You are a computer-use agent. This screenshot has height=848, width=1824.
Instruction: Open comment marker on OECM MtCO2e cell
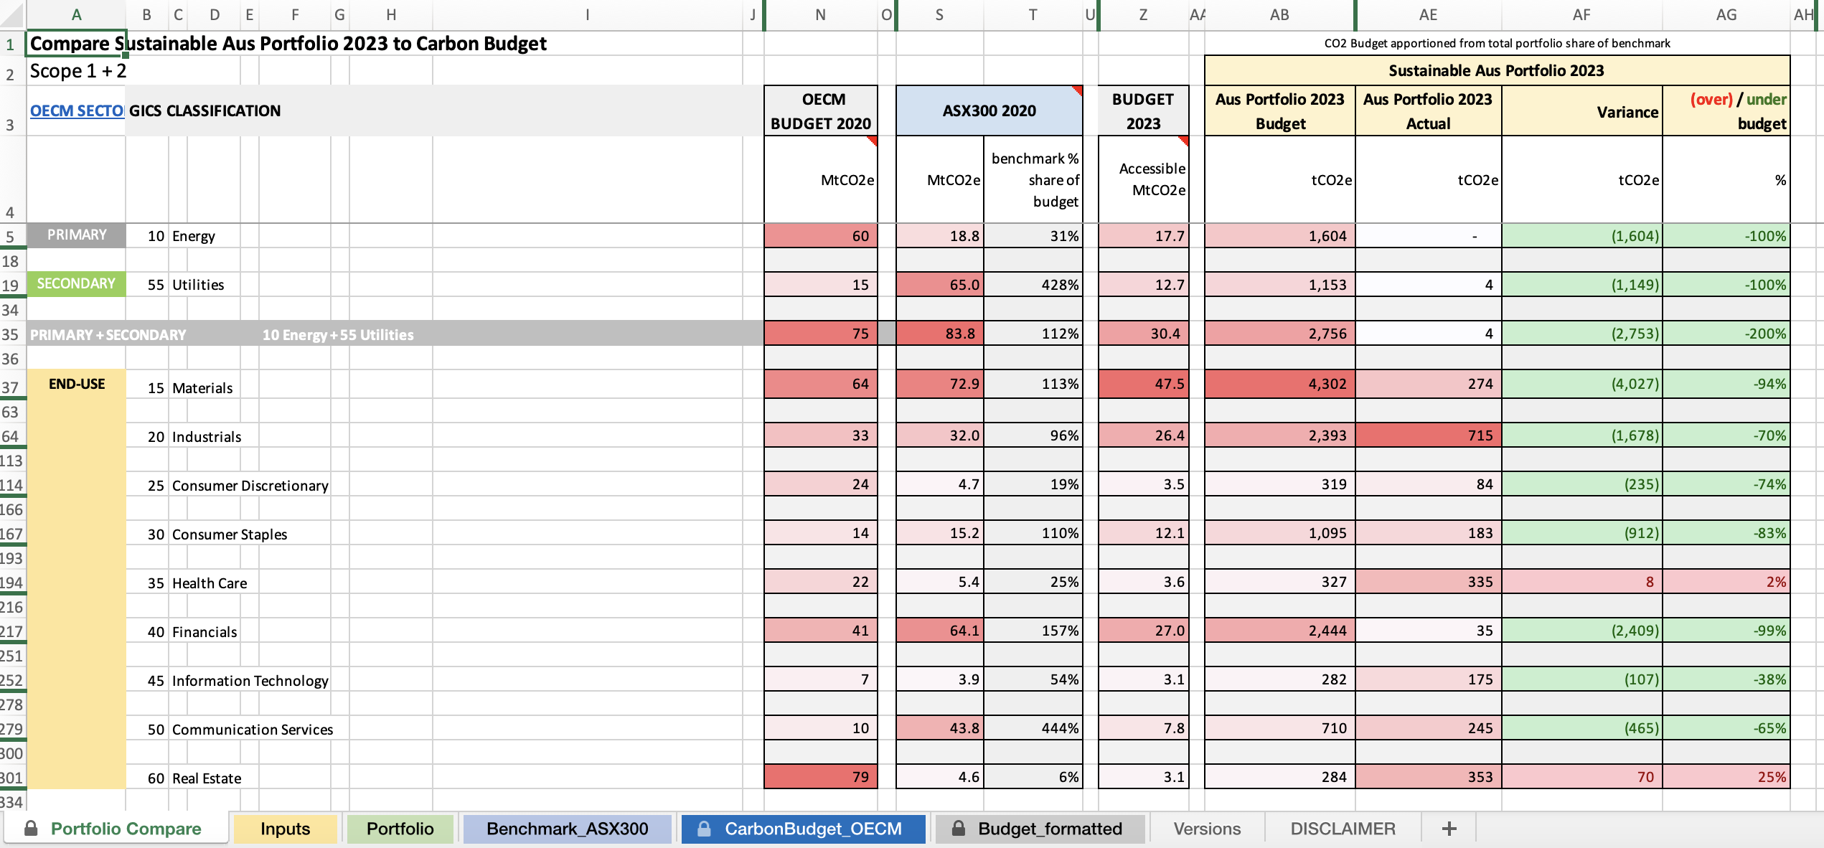click(872, 141)
